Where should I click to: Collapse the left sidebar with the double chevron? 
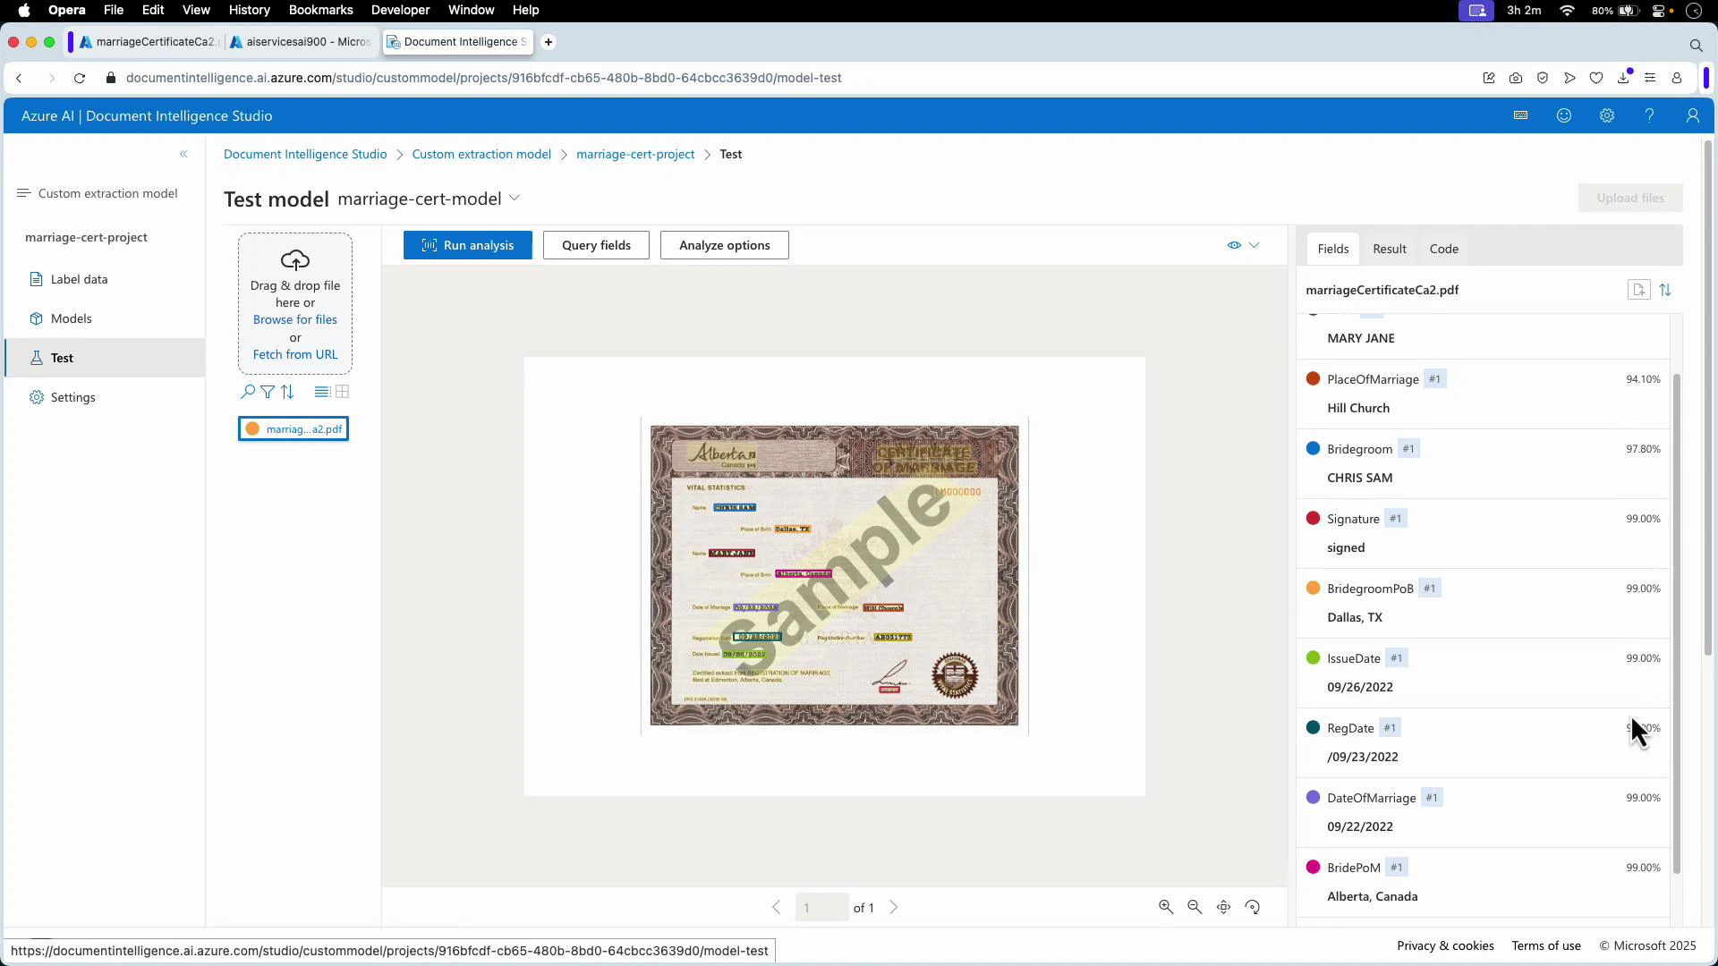184,154
